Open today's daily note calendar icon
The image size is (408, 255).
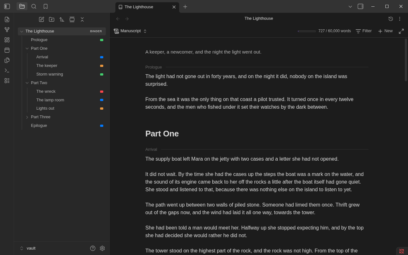point(7,50)
